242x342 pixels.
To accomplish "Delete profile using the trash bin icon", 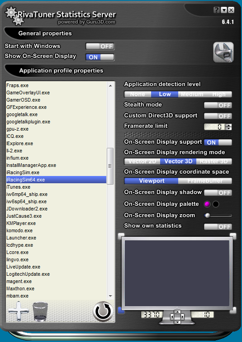I will [x=40, y=312].
